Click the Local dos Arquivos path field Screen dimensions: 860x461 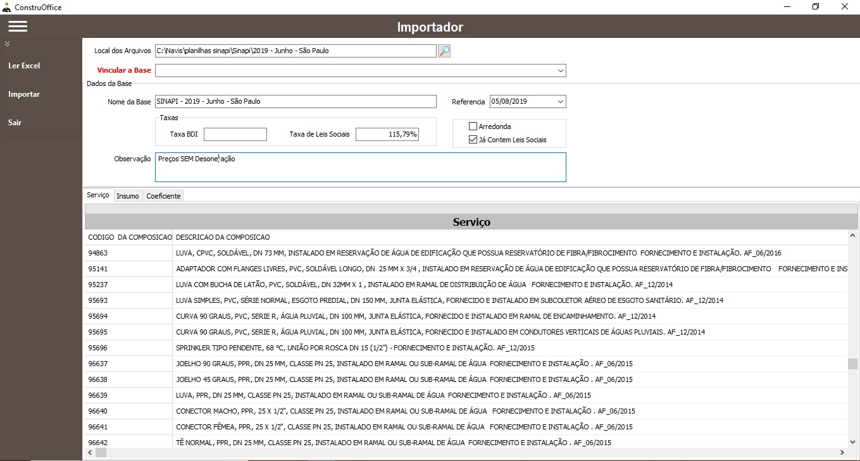tap(296, 51)
